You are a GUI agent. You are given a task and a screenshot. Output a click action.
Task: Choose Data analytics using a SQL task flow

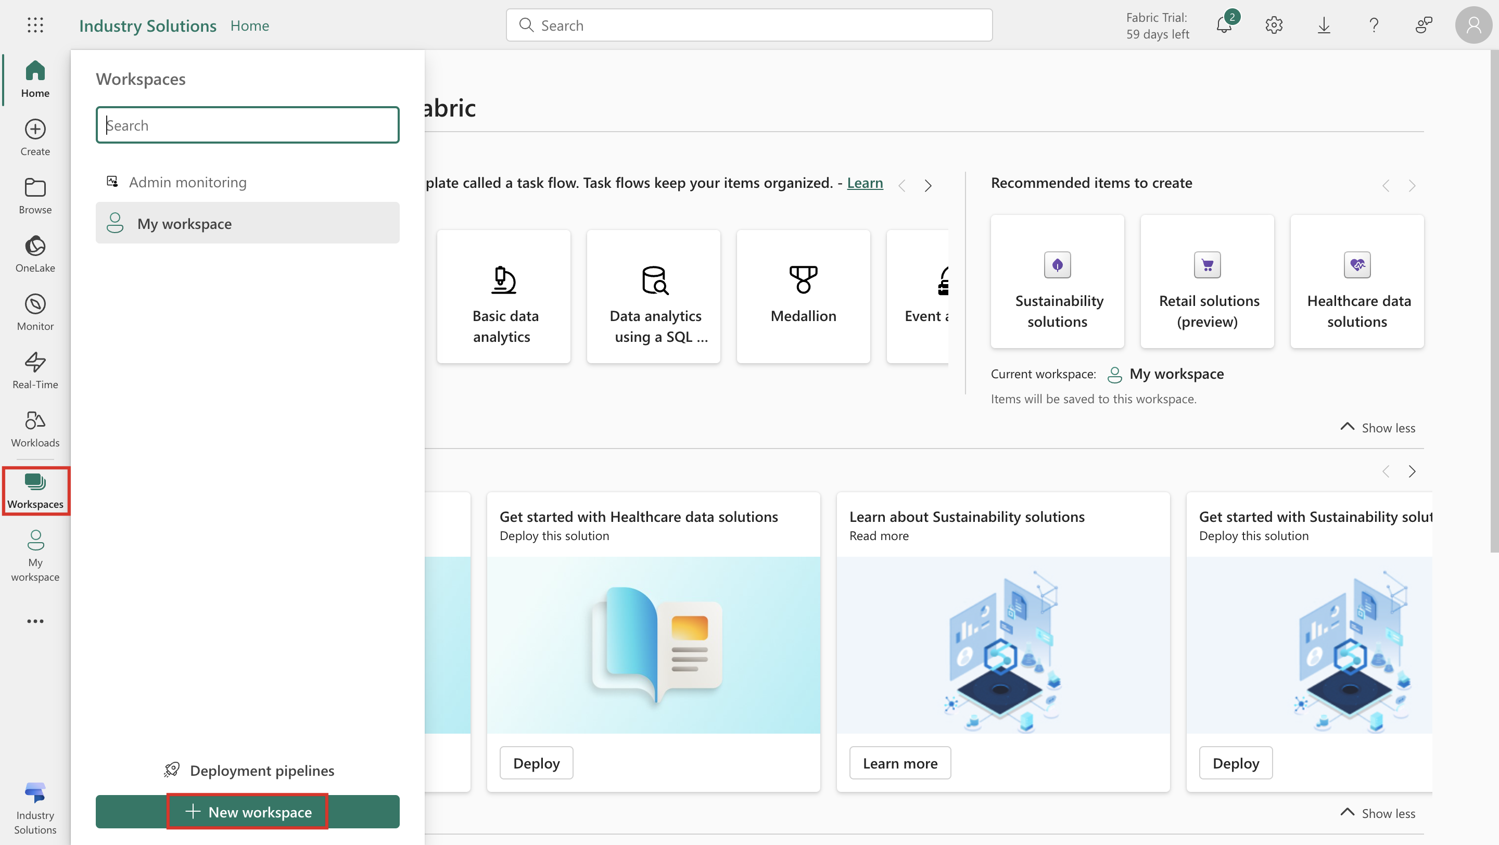[x=654, y=297]
